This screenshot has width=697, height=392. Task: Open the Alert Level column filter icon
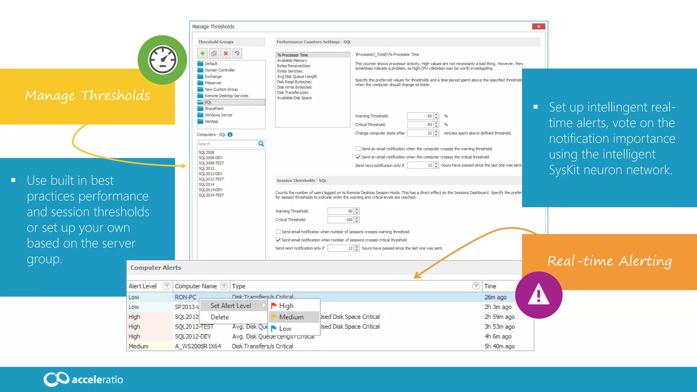coord(166,286)
